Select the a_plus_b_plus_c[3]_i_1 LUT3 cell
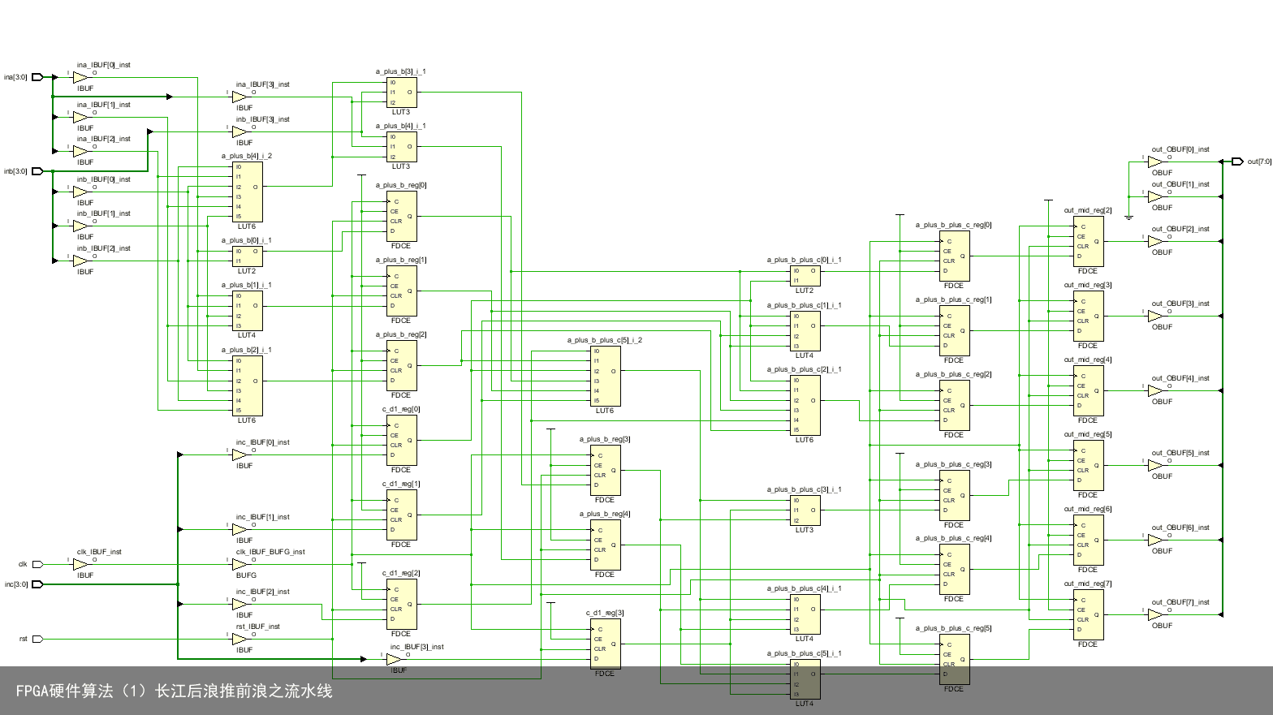 click(805, 510)
